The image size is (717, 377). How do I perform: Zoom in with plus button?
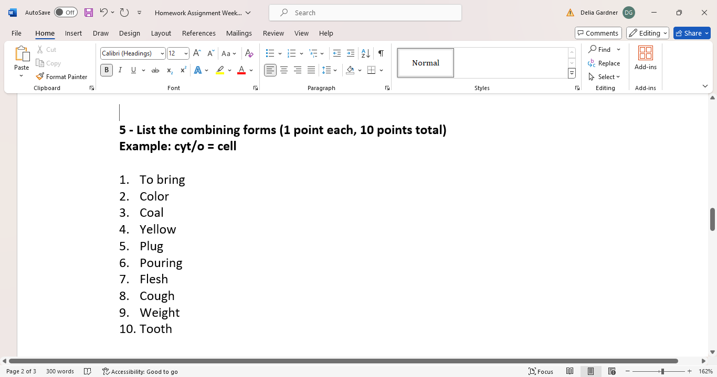tap(690, 371)
